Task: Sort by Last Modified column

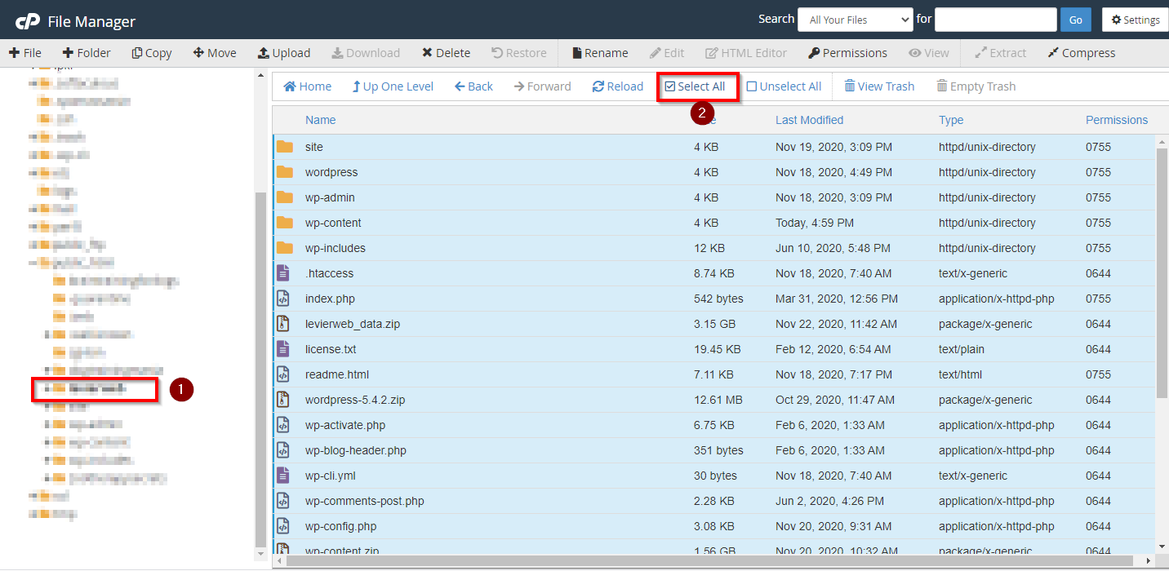Action: tap(809, 120)
